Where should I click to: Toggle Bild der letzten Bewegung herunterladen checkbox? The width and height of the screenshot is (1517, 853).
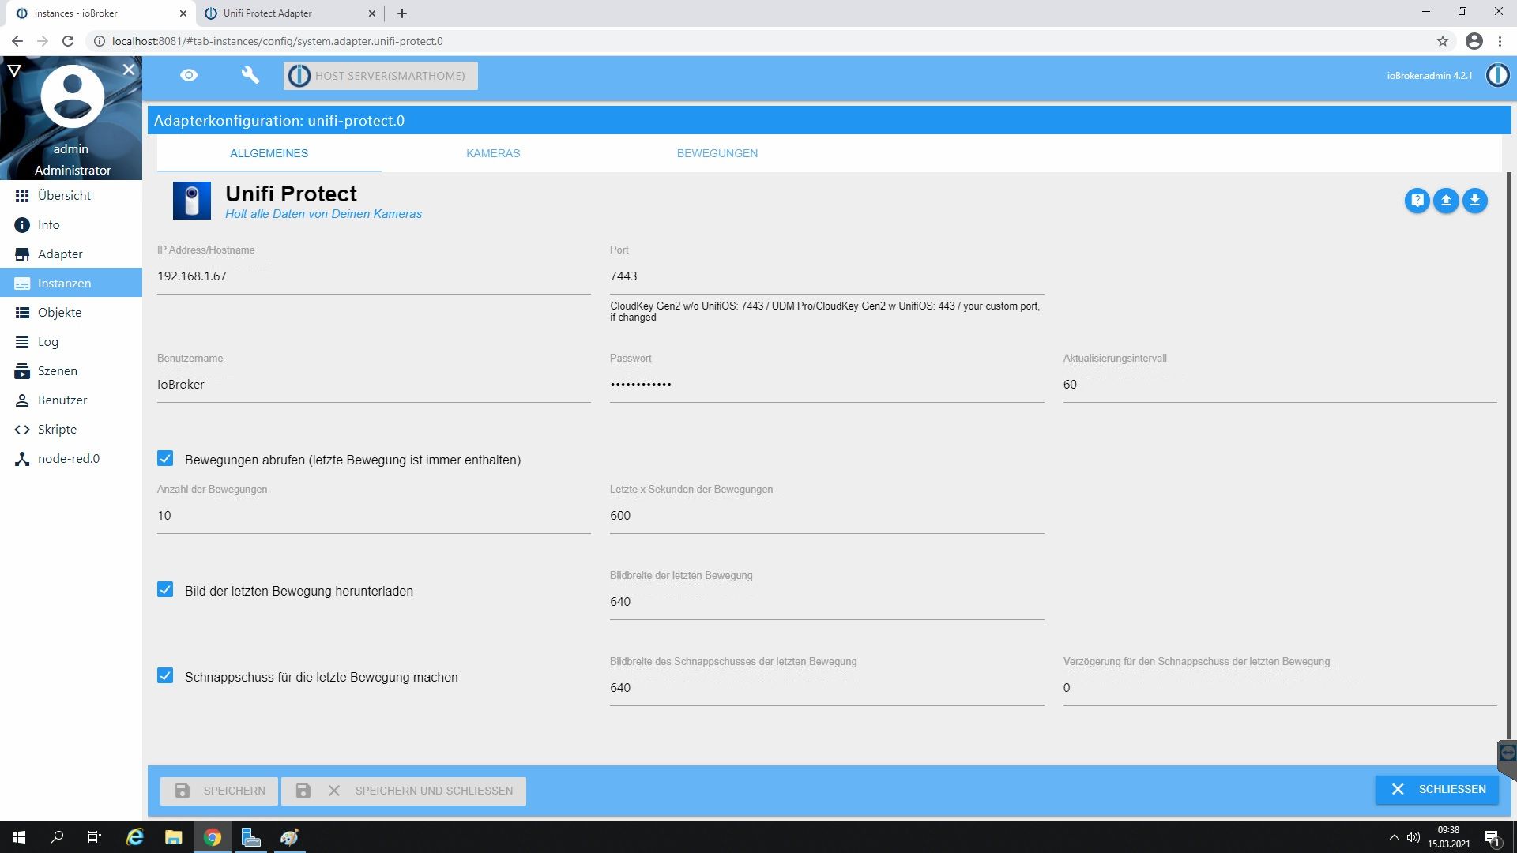point(165,590)
